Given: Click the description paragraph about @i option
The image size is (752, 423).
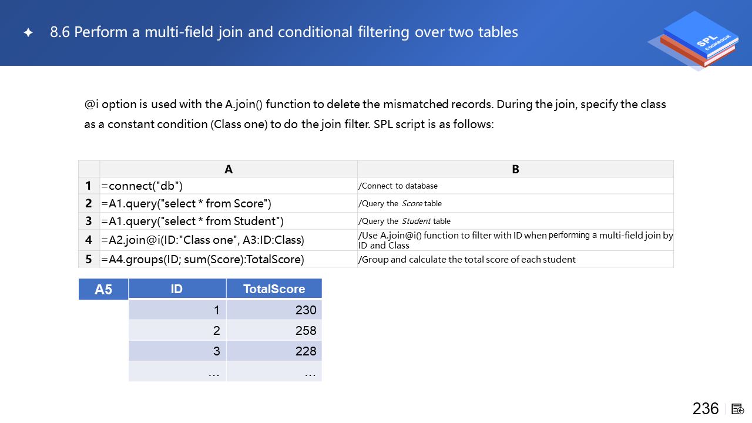Looking at the screenshot, I should 375,115.
